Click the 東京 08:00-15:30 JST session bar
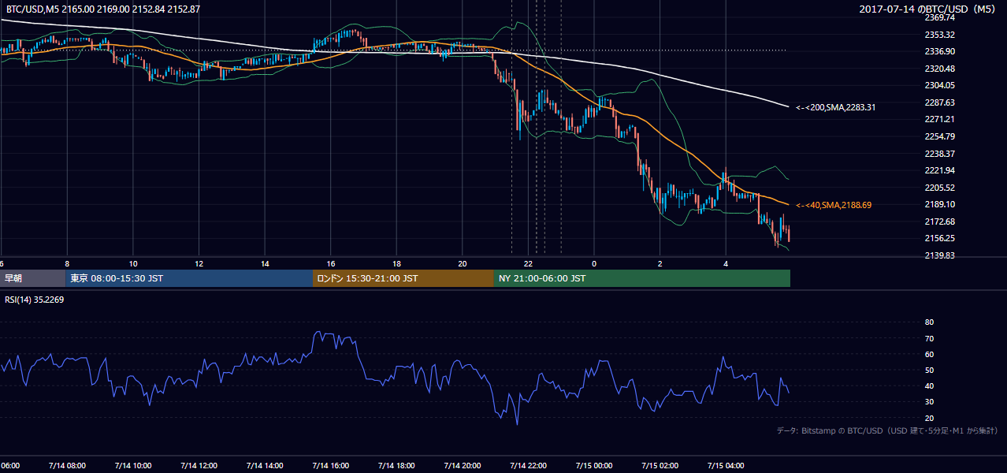 coord(189,278)
